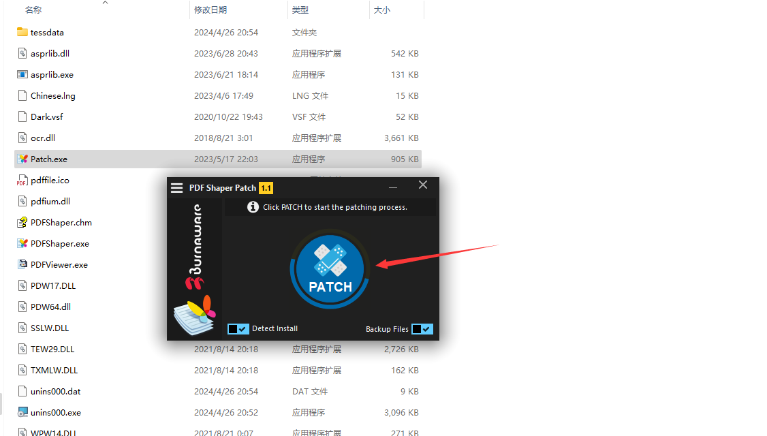Select the PDW17.DLL file icon
767x436 pixels.
coord(22,285)
